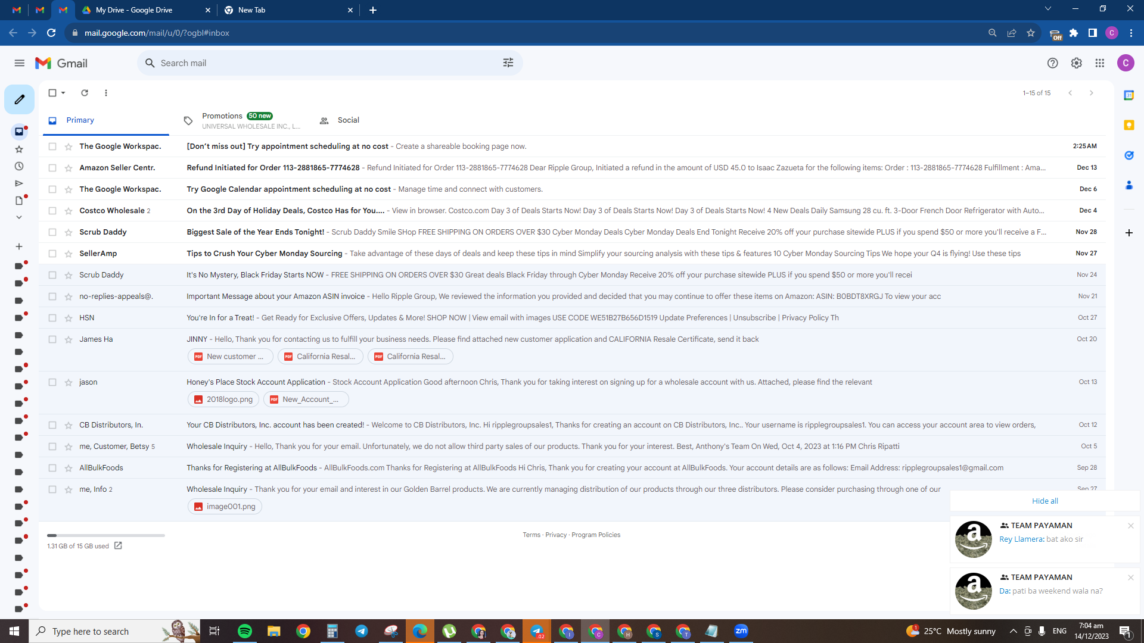The width and height of the screenshot is (1144, 643).
Task: Click the storage usage progress bar
Action: click(106, 535)
